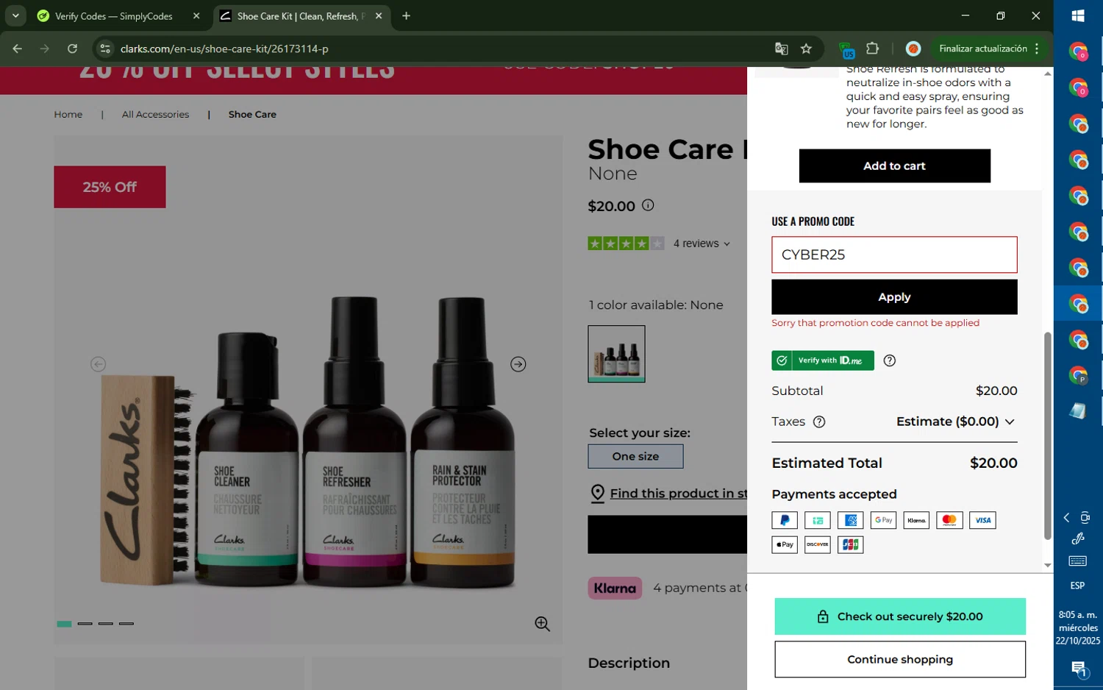Apply the promo code
The image size is (1103, 690).
894,297
